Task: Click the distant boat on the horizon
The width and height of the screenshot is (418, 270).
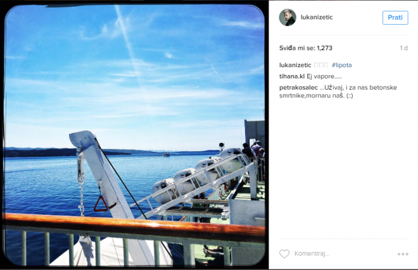Action: point(166,154)
